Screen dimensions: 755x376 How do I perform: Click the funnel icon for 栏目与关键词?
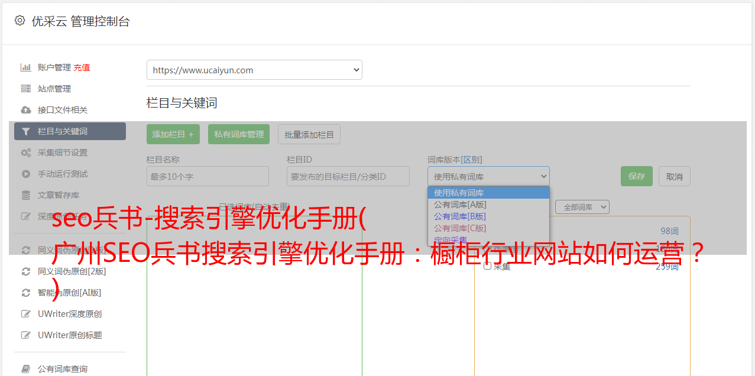(x=26, y=131)
